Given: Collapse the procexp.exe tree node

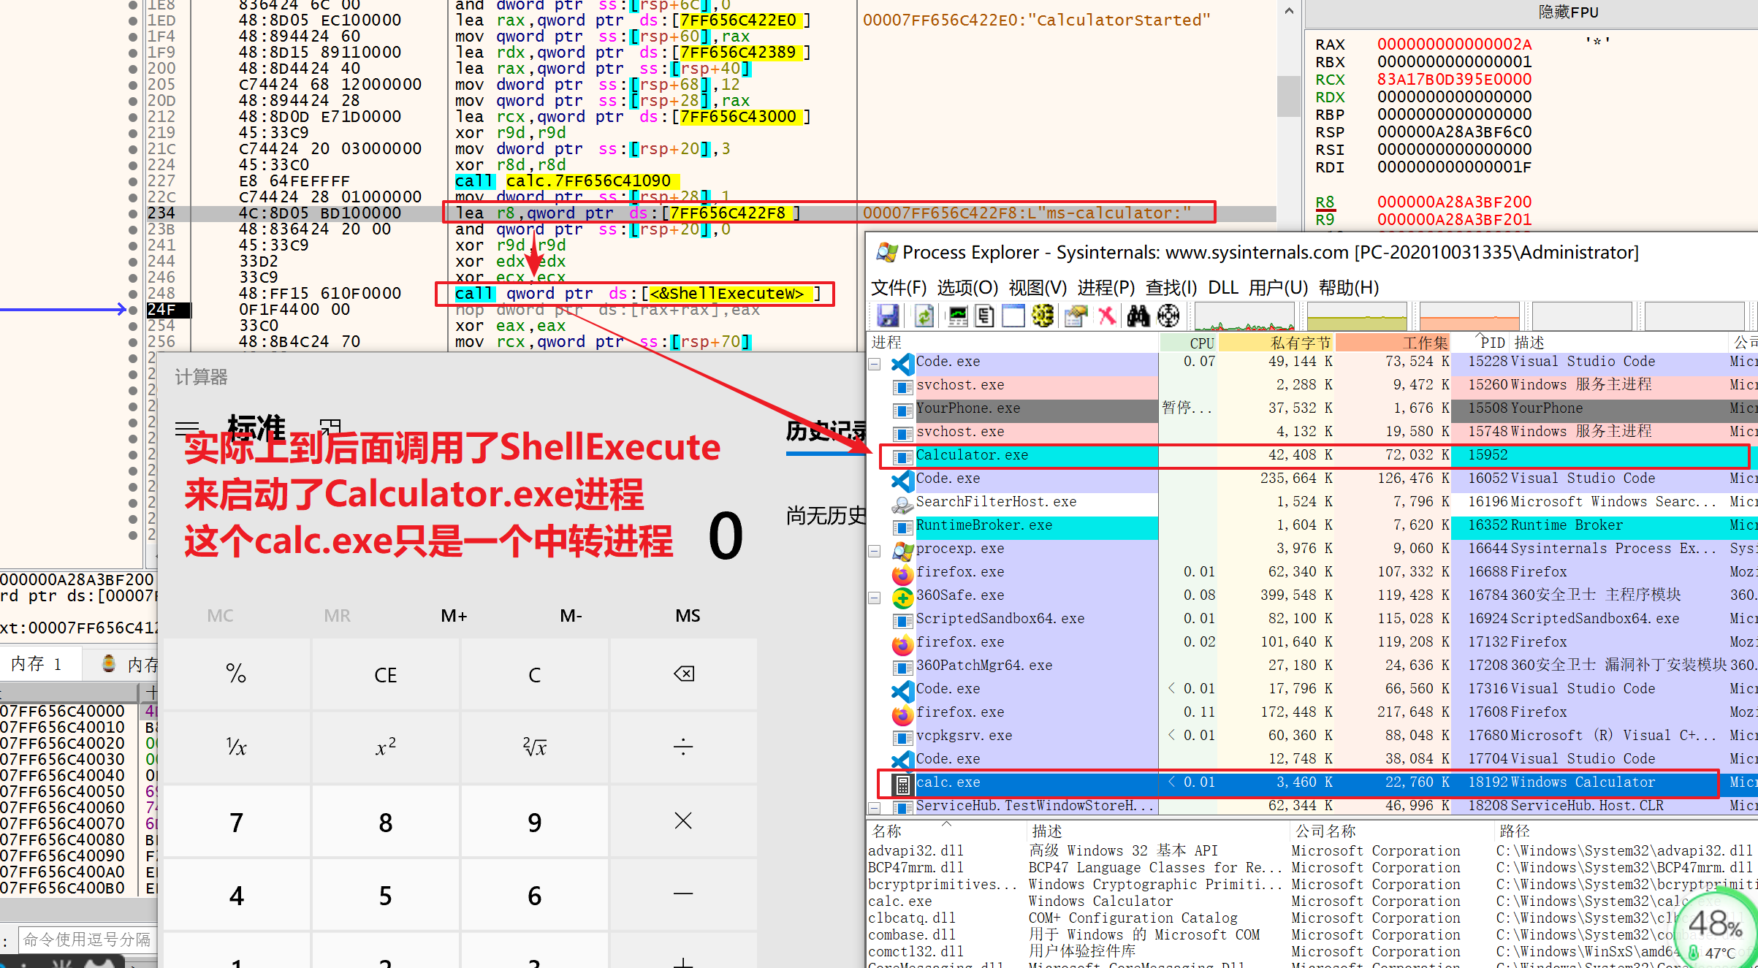Looking at the screenshot, I should tap(874, 551).
